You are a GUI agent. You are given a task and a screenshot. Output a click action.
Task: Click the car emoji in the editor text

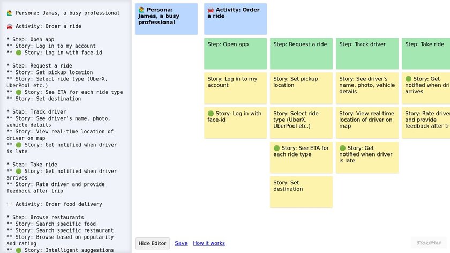click(x=10, y=26)
